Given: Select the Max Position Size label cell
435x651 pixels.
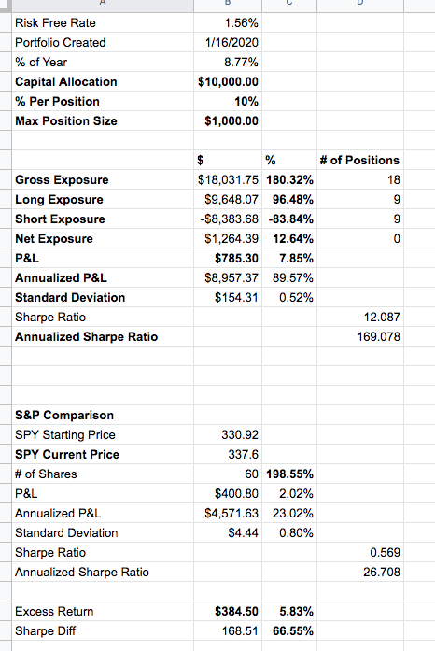Looking at the screenshot, I should click(x=103, y=120).
